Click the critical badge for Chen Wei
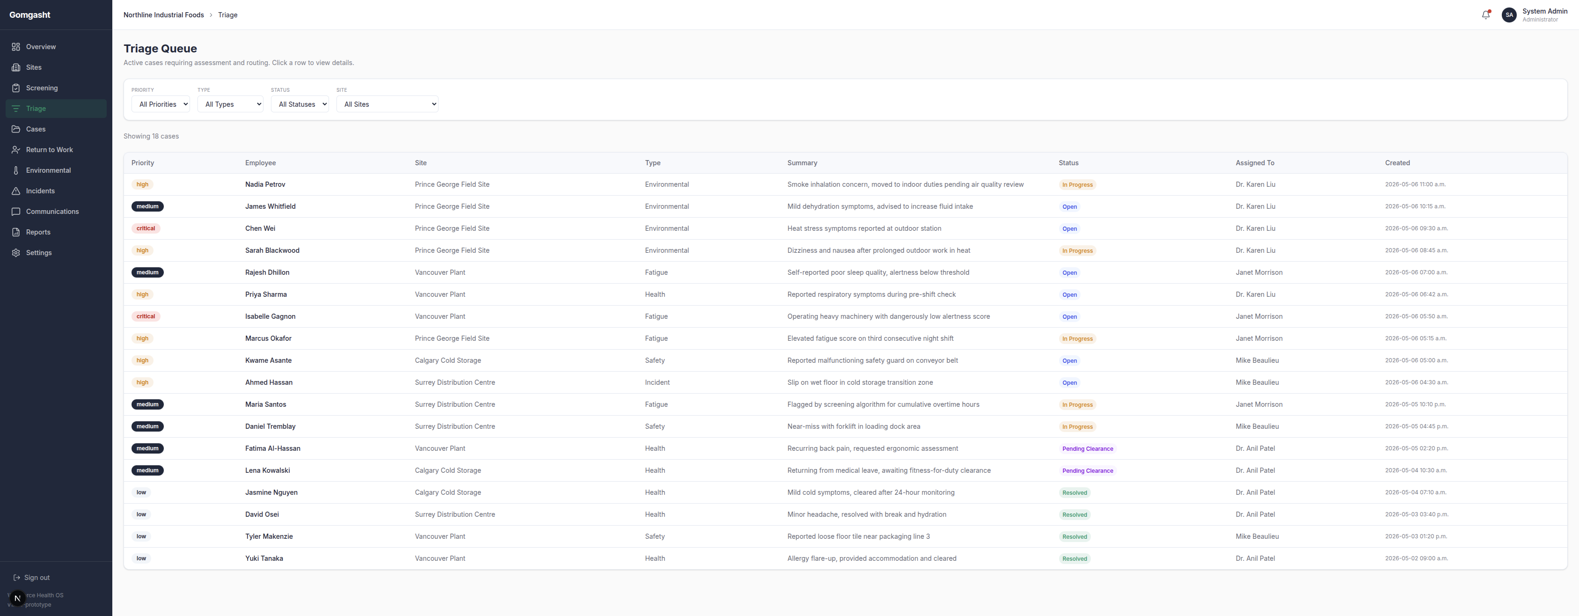The height and width of the screenshot is (616, 1579). coord(146,228)
